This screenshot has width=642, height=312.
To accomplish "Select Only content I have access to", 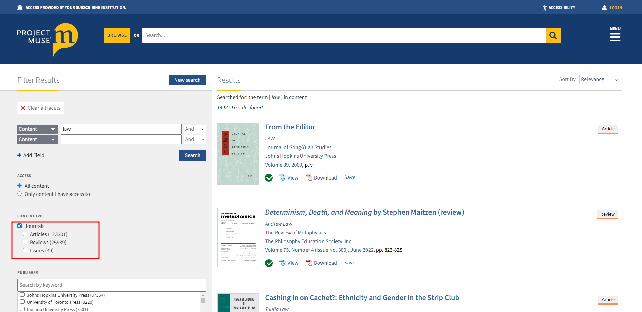I will click(20, 194).
